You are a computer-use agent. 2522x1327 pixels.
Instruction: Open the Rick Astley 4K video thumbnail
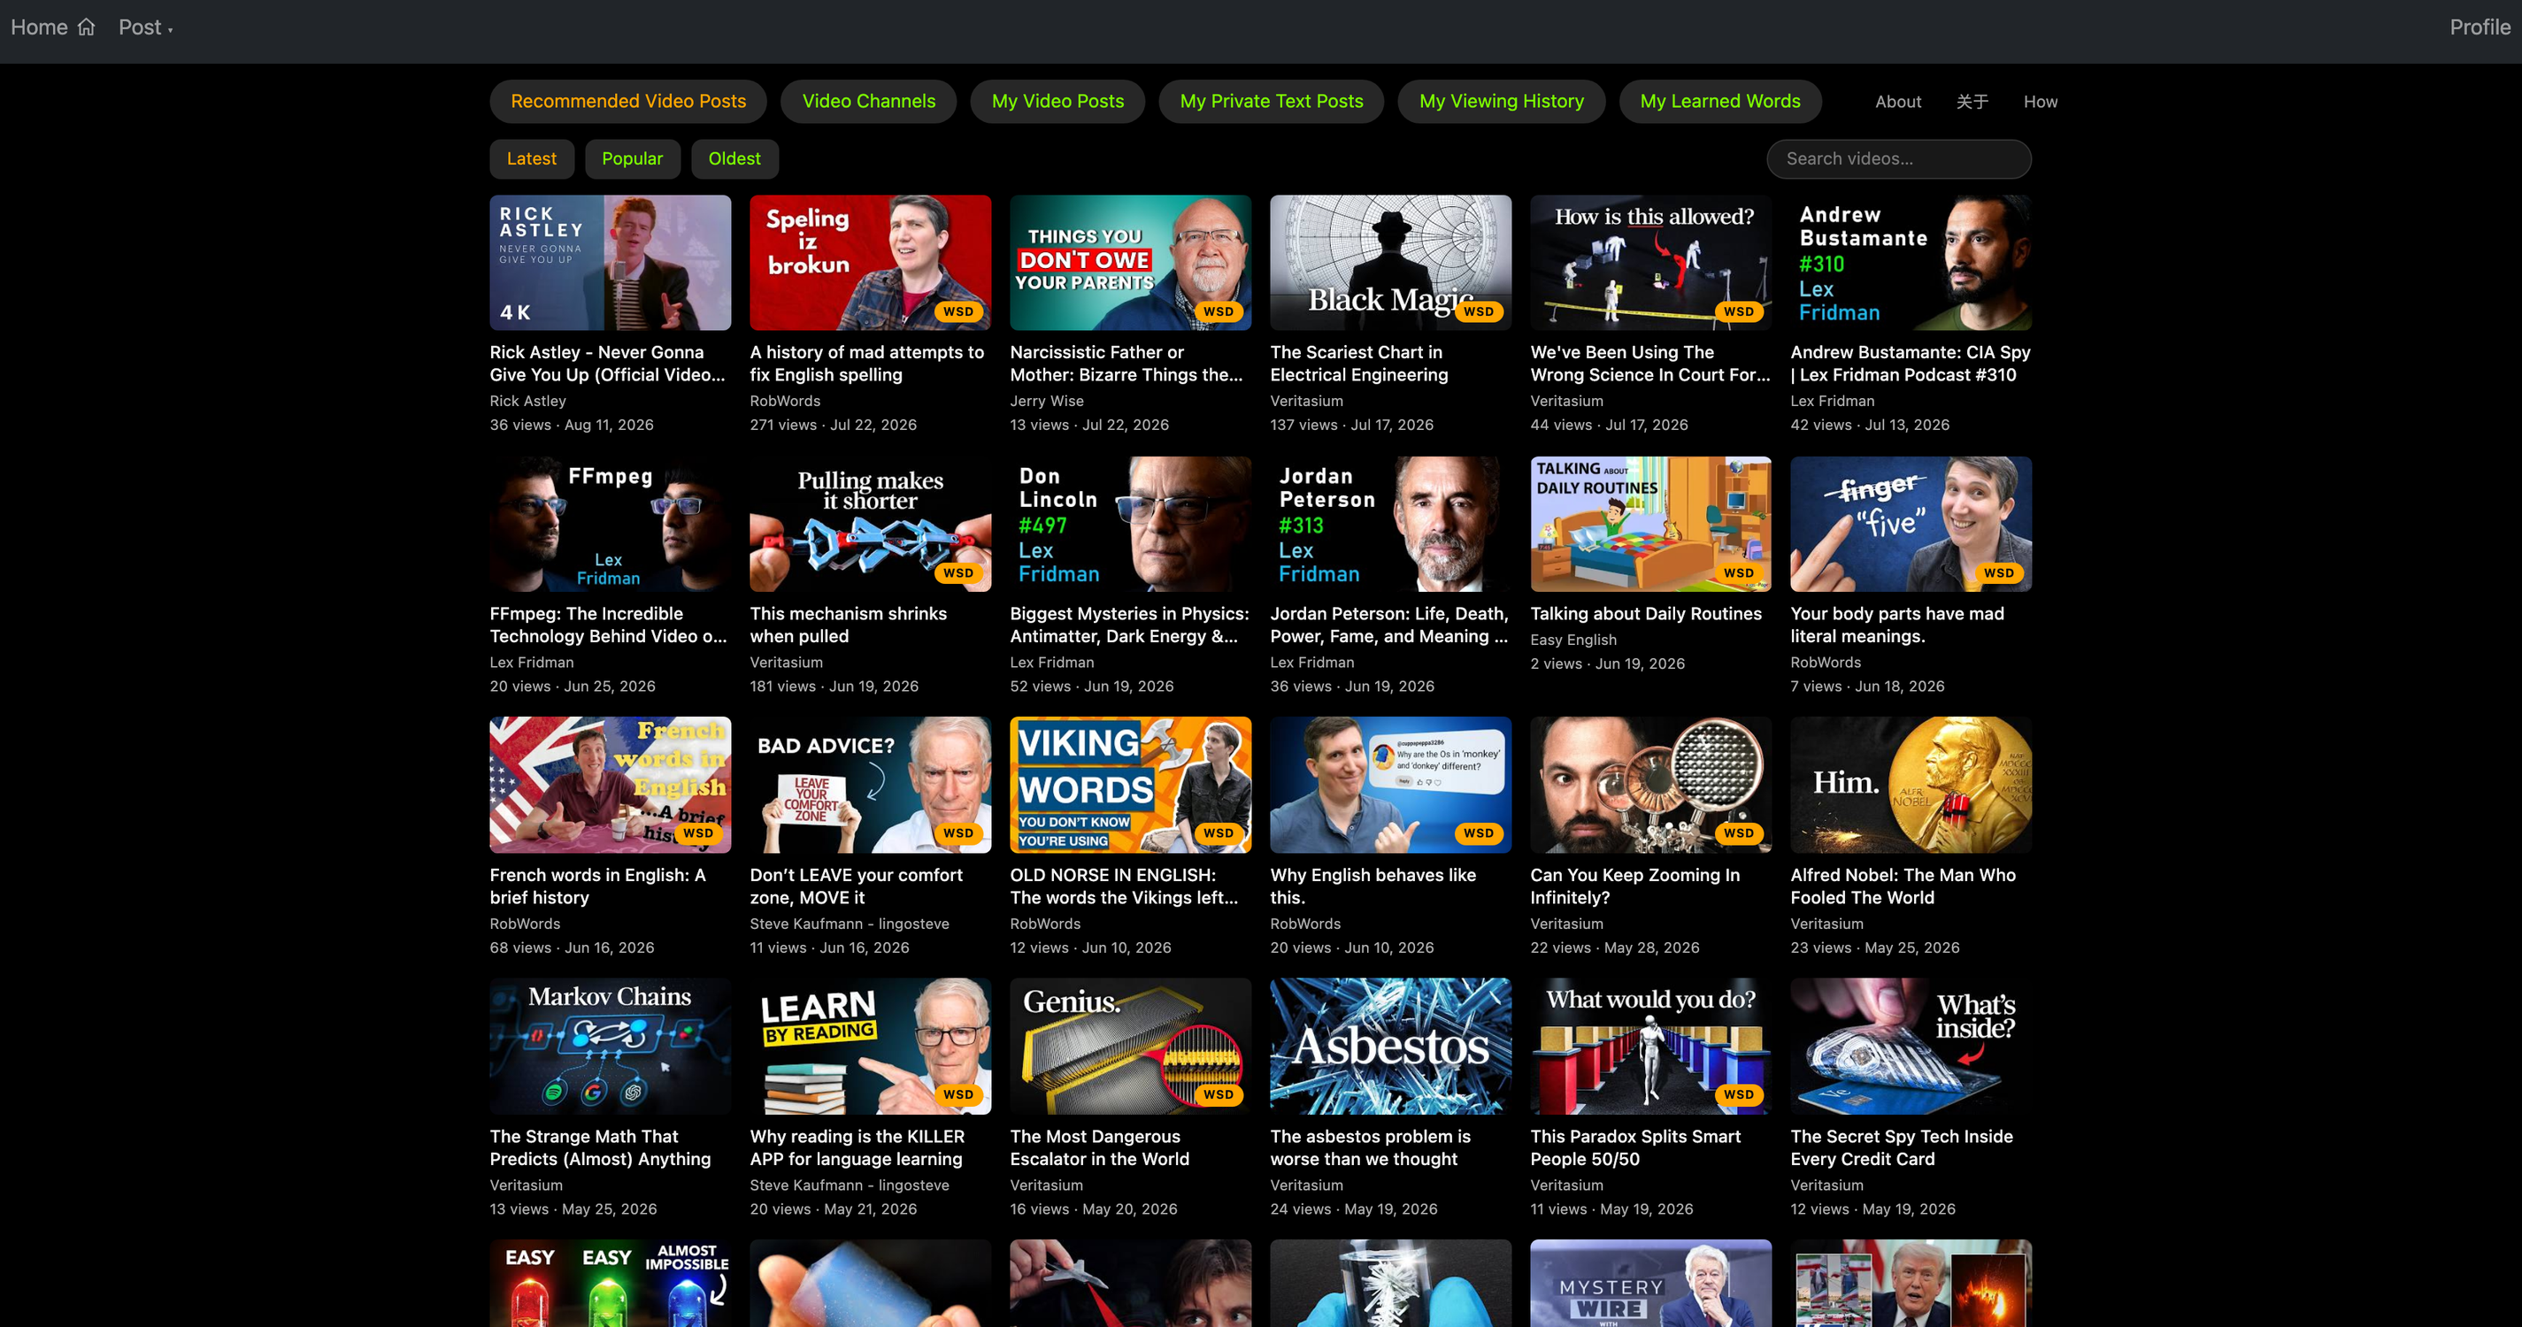[x=610, y=262]
